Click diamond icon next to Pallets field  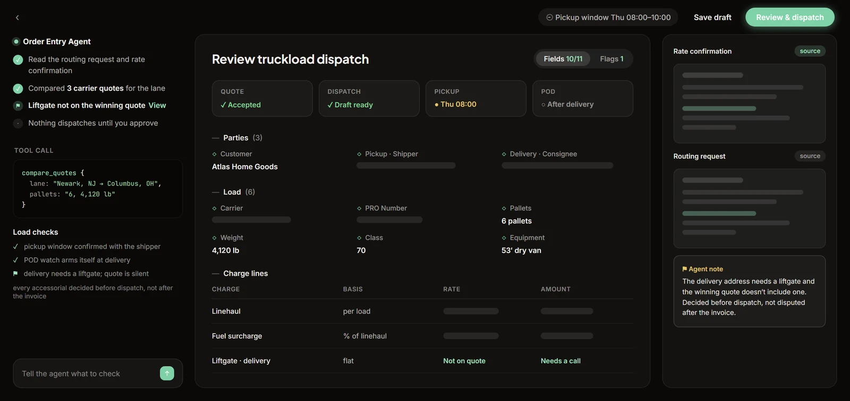pyautogui.click(x=504, y=208)
